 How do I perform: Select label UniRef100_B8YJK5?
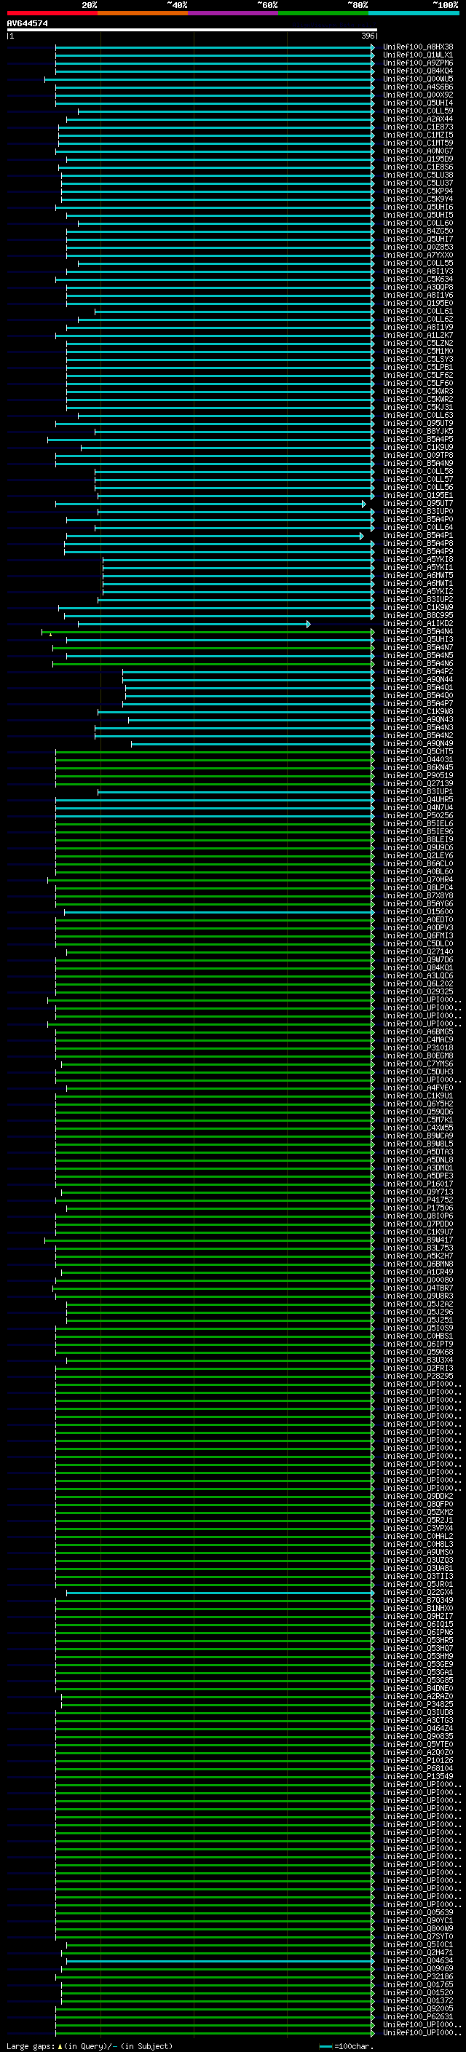tap(418, 431)
